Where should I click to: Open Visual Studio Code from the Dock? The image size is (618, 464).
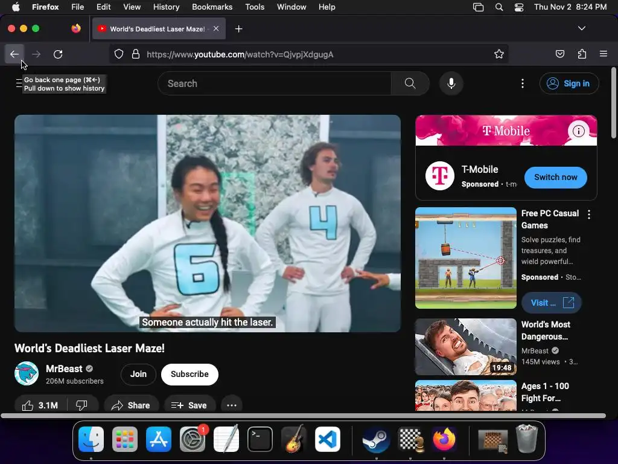(328, 439)
